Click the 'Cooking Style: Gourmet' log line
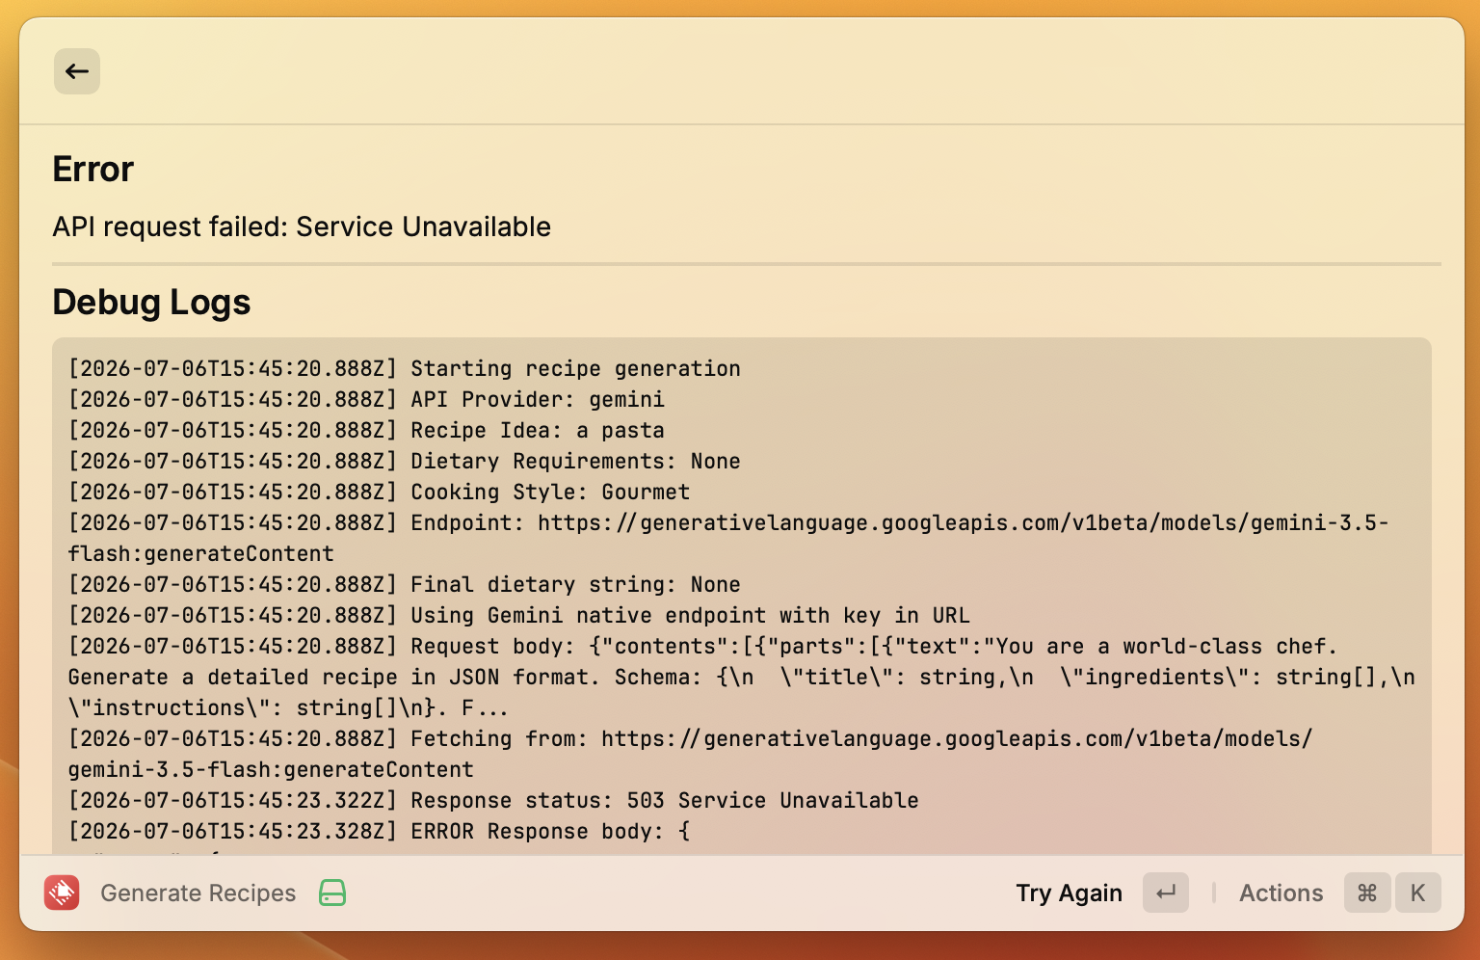 (x=379, y=492)
